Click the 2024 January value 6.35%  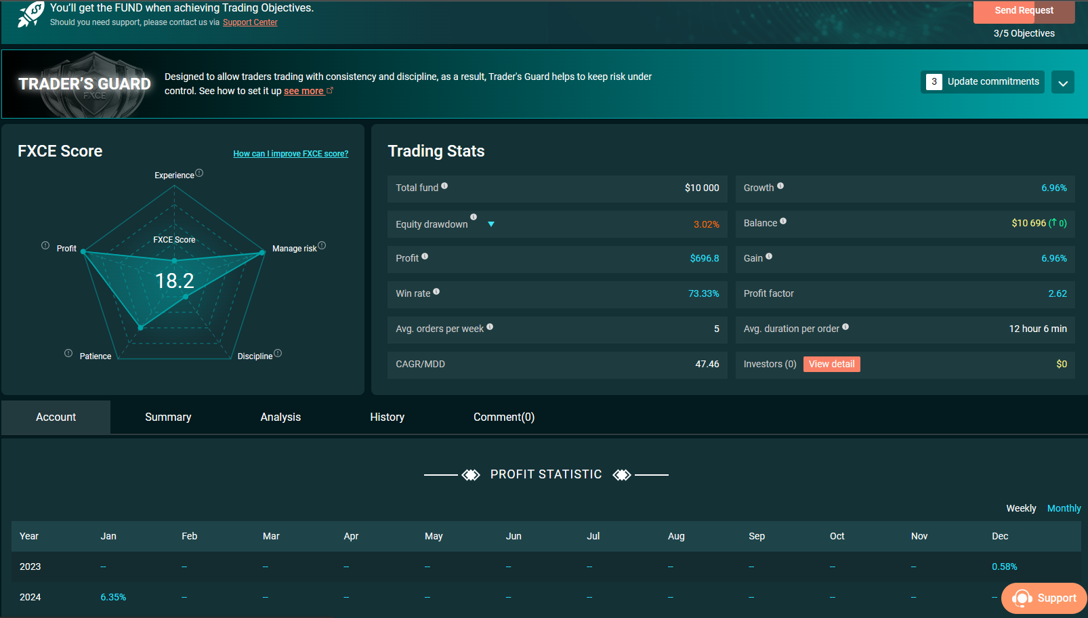coord(113,597)
